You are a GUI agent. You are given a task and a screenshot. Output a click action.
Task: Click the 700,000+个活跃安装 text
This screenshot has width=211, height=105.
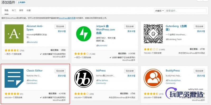pos(153,53)
